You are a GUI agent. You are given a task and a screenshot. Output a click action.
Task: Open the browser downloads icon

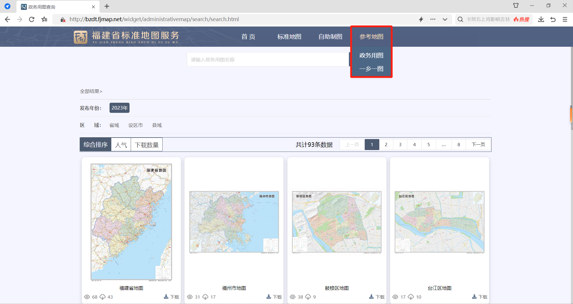coord(541,19)
